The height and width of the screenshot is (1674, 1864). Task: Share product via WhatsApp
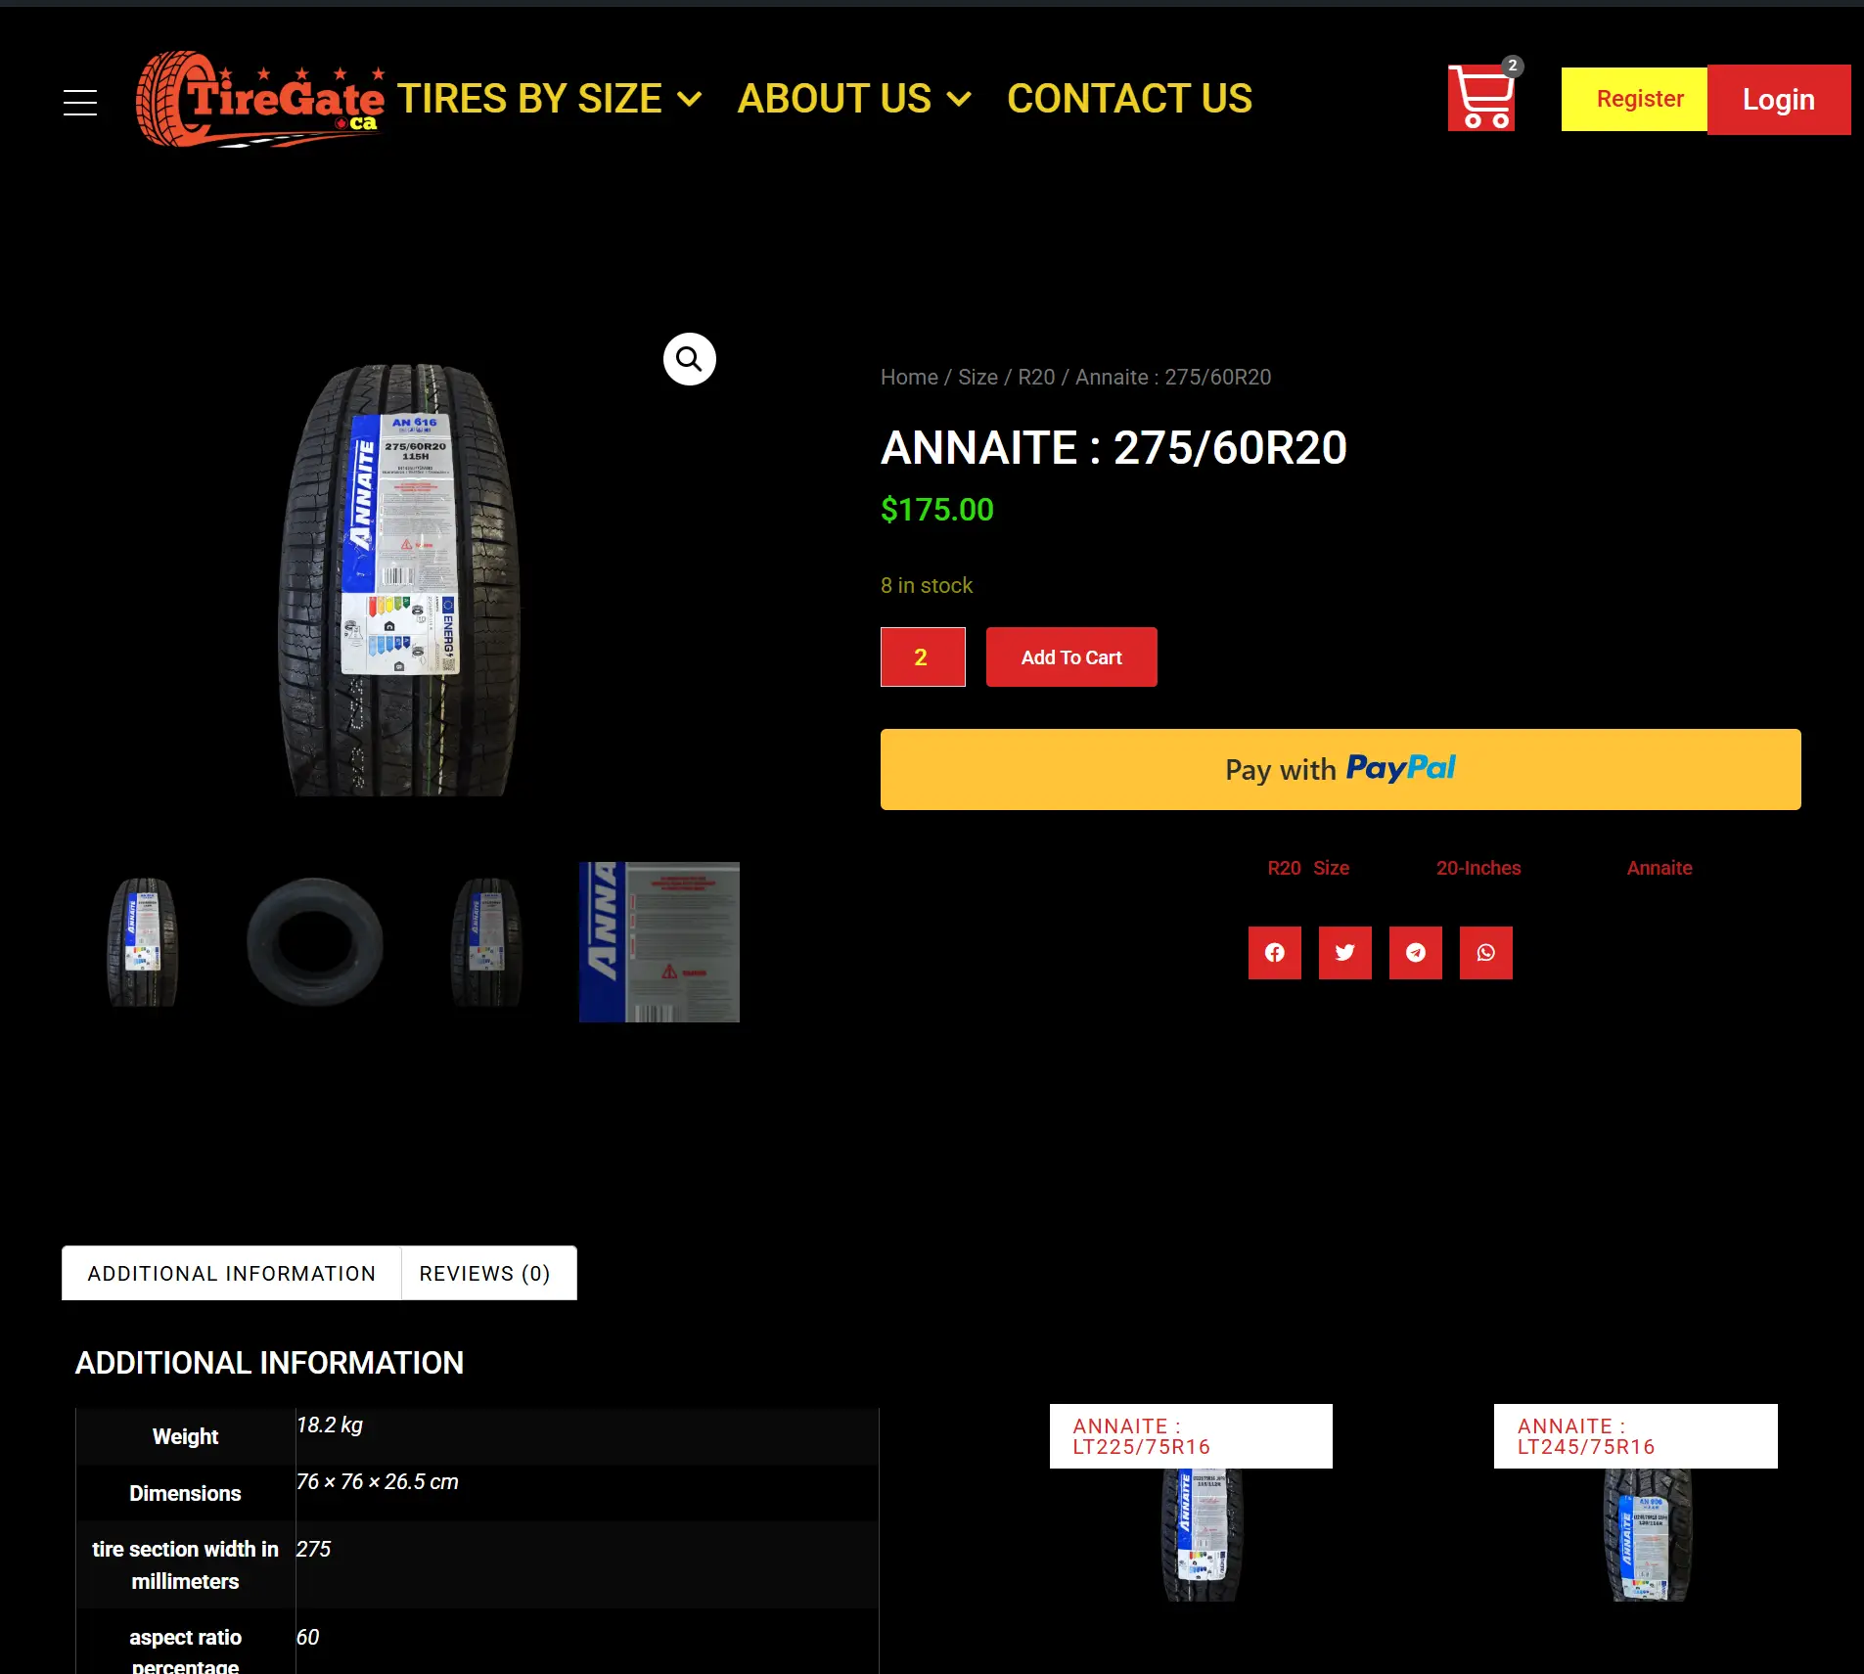(x=1485, y=953)
